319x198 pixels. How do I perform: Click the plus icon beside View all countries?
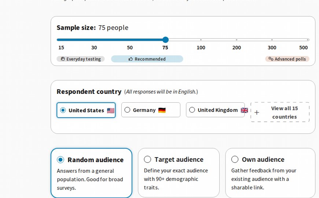pos(257,112)
